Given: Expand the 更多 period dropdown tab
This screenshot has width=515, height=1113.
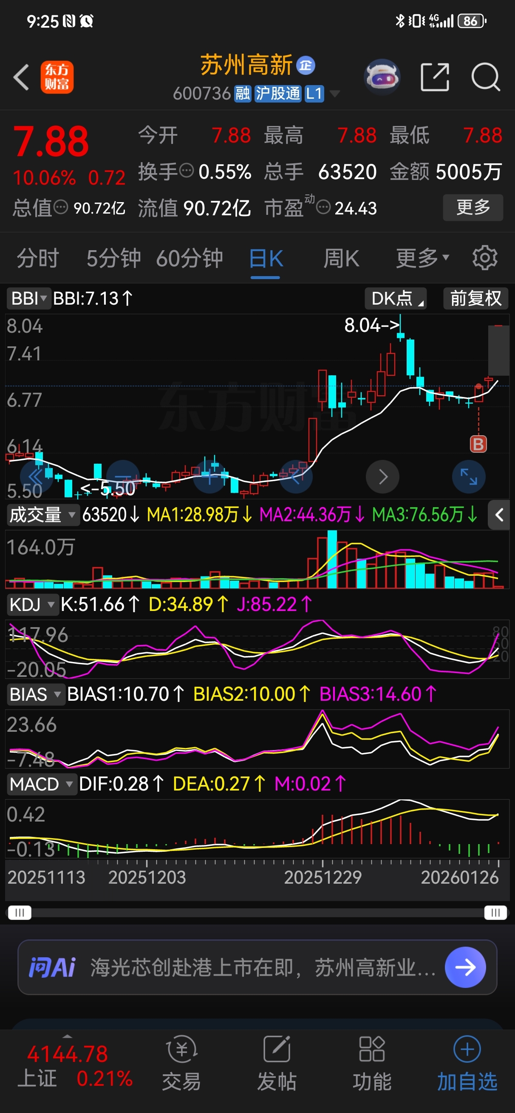Looking at the screenshot, I should click(x=423, y=258).
